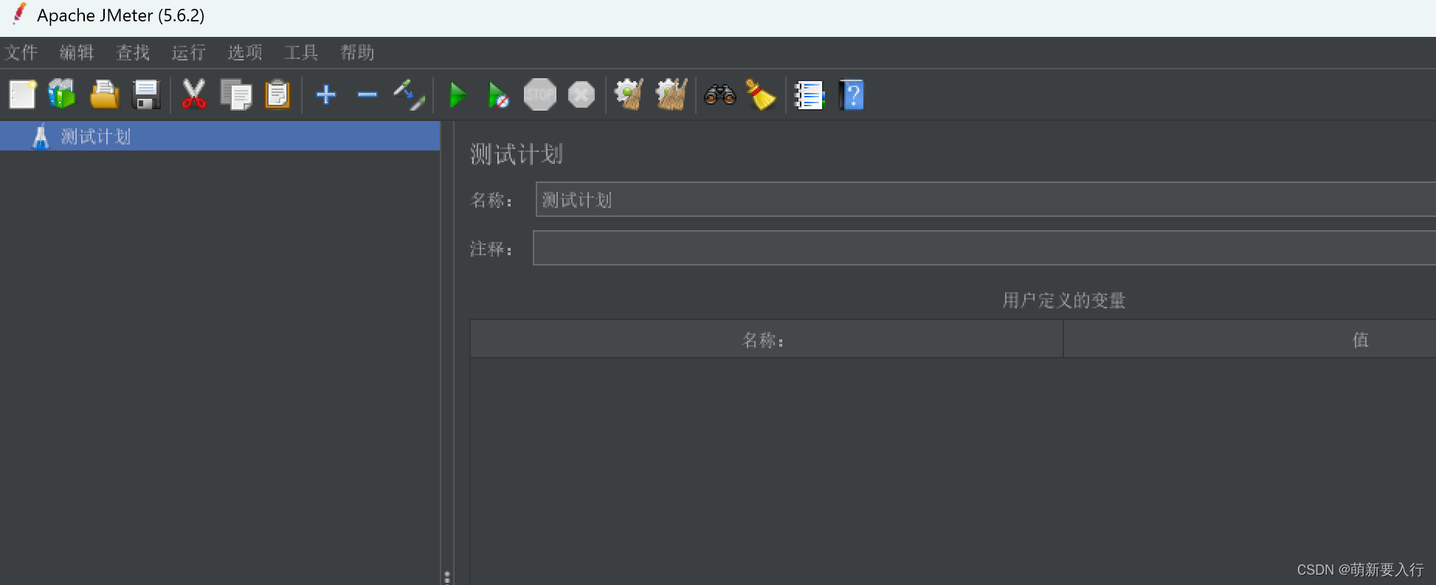1436x585 pixels.
Task: Open the Templates icon in toolbar
Action: 63,94
